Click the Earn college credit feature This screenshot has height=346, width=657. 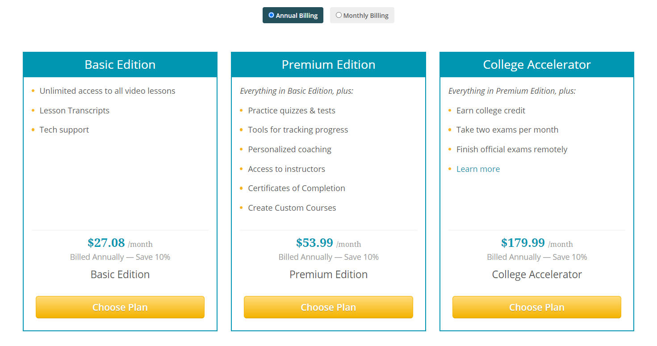click(x=491, y=111)
